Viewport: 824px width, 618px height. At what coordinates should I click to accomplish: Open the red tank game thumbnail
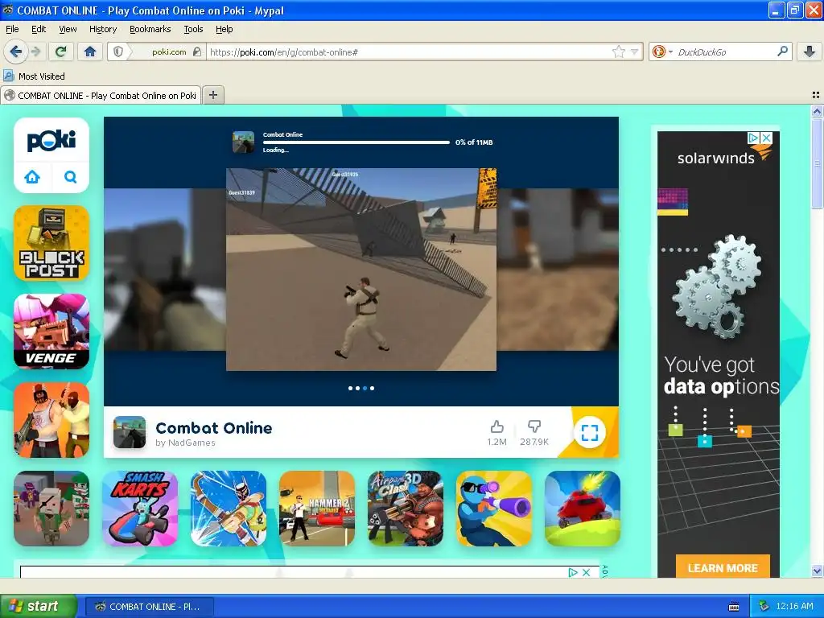[583, 509]
